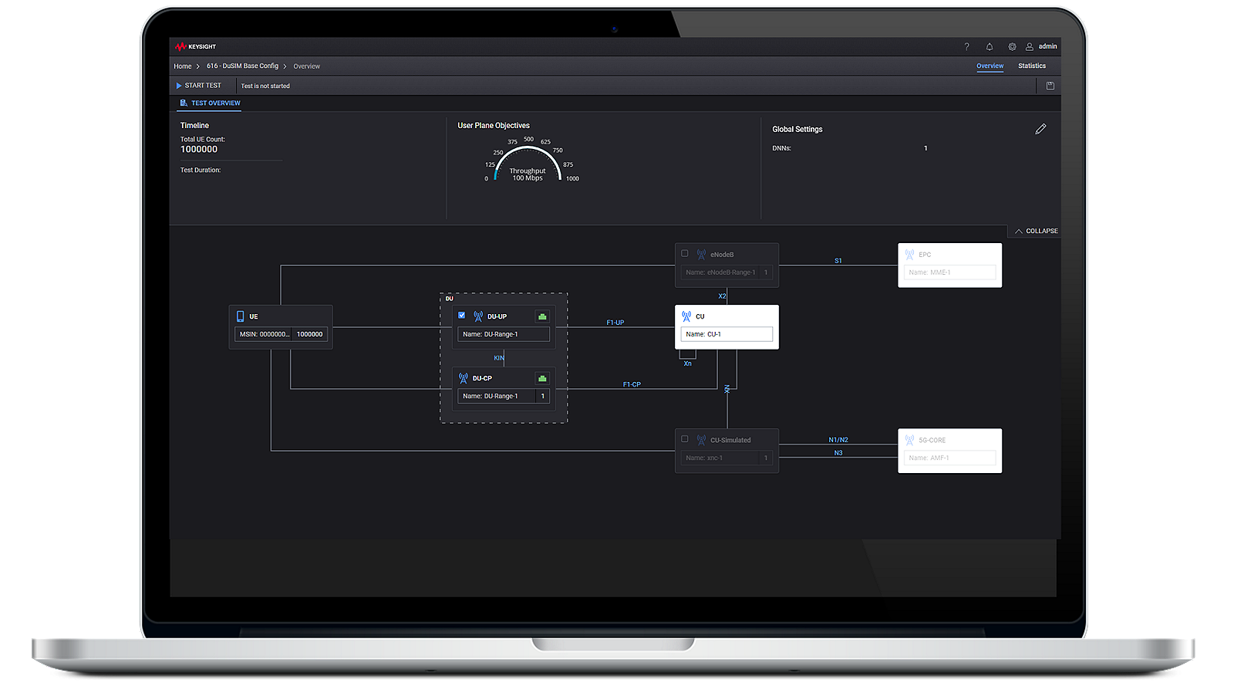The width and height of the screenshot is (1234, 693).
Task: Click the F1-UP interface link
Action: click(x=615, y=323)
